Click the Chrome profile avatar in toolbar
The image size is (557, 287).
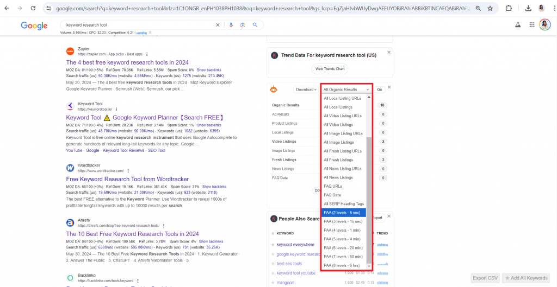[x=542, y=8]
